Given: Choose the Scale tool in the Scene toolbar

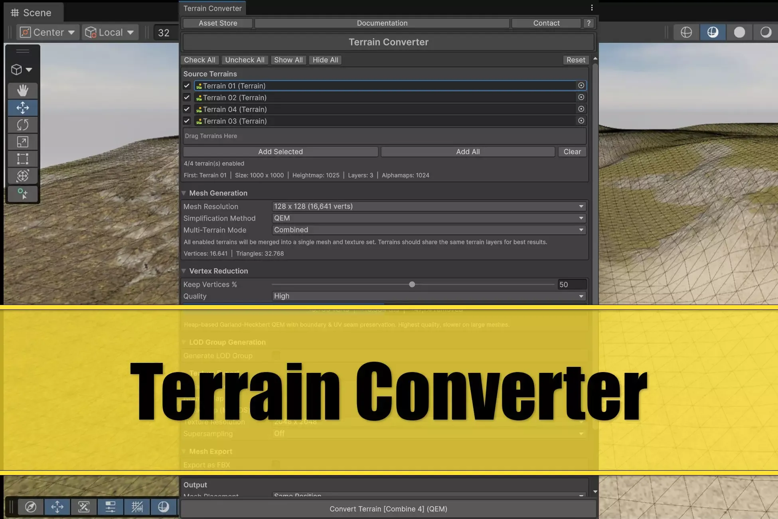Looking at the screenshot, I should click(23, 142).
